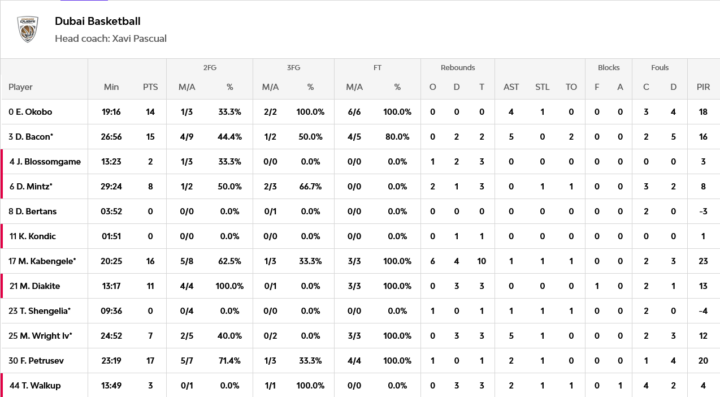Select T. Walkup player name
This screenshot has height=397, width=720.
[x=35, y=386]
